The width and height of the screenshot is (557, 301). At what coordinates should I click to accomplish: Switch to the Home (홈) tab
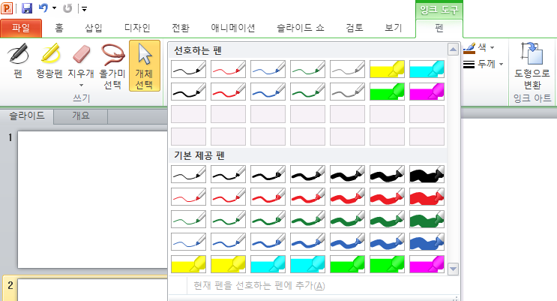[59, 28]
